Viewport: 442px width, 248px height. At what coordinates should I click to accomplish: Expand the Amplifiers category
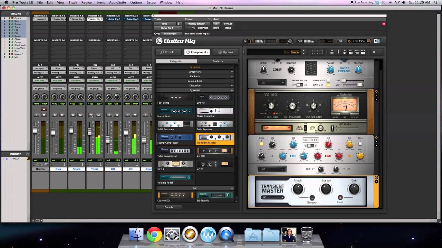(x=195, y=72)
